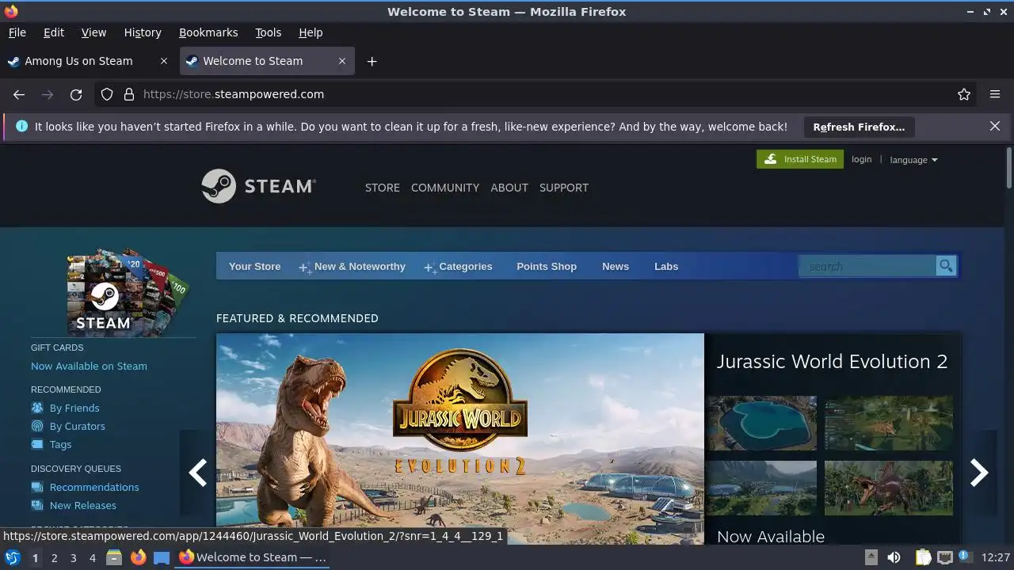Go to STORE in the Steam header
Viewport: 1014px width, 570px height.
pyautogui.click(x=382, y=188)
